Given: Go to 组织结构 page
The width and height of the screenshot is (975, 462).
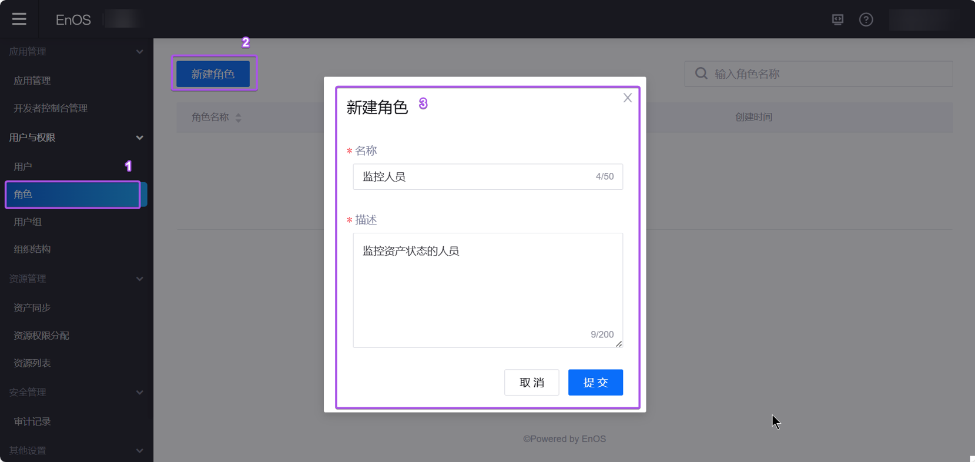Looking at the screenshot, I should (x=32, y=249).
